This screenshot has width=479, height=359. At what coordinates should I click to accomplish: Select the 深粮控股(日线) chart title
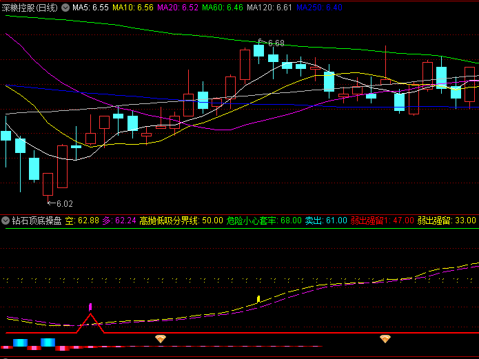pyautogui.click(x=30, y=8)
